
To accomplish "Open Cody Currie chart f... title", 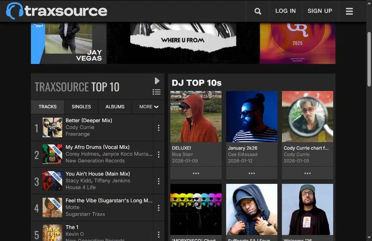I will (x=306, y=148).
